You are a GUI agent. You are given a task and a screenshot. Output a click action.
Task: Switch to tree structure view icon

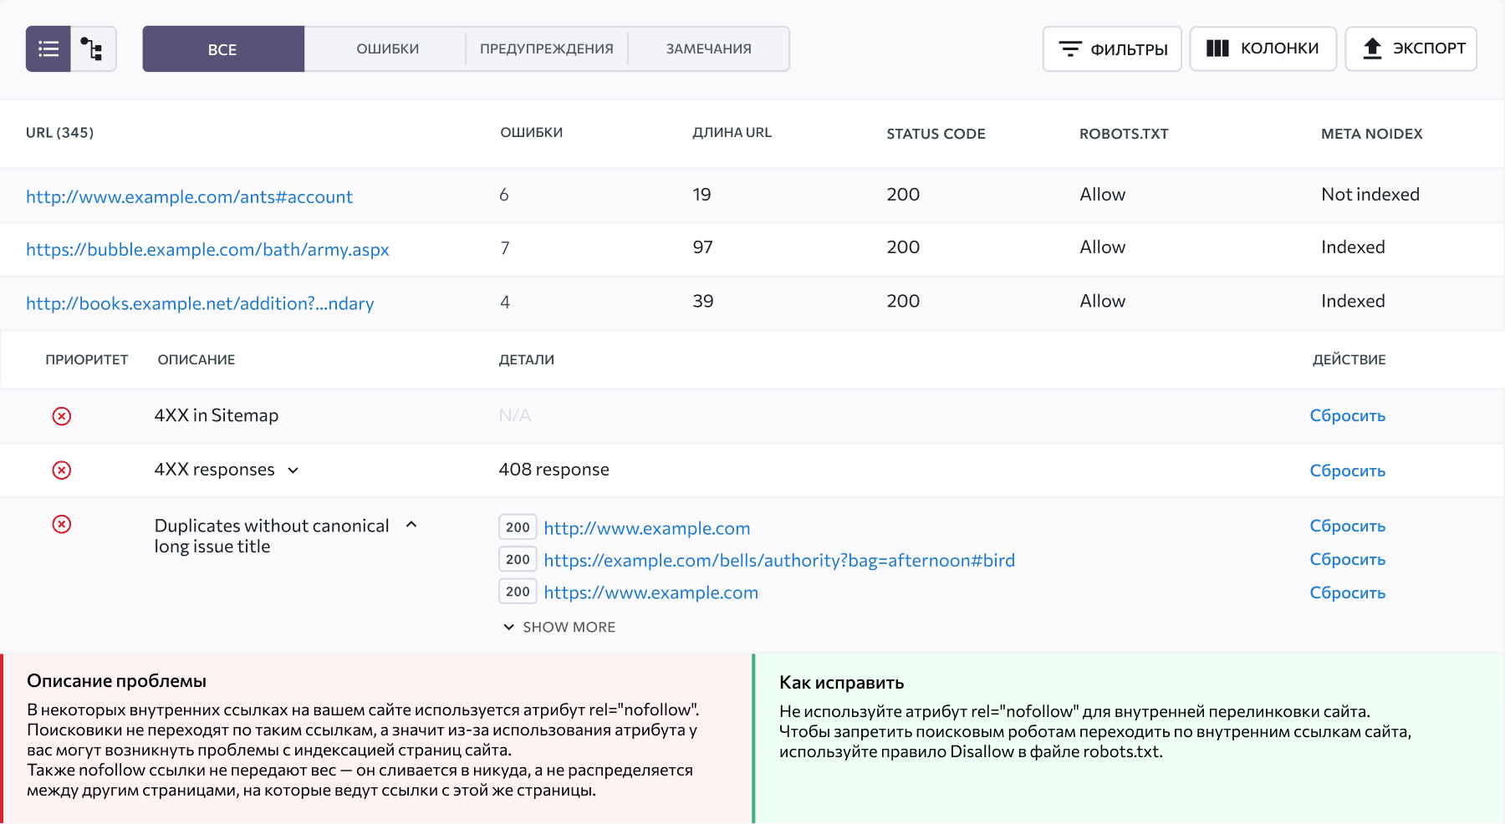pyautogui.click(x=93, y=48)
